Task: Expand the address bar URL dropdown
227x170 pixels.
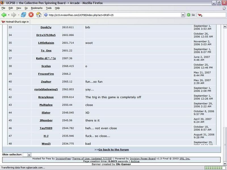Action: (183, 15)
